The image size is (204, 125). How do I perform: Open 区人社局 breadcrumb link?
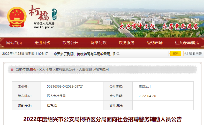coord(46,69)
